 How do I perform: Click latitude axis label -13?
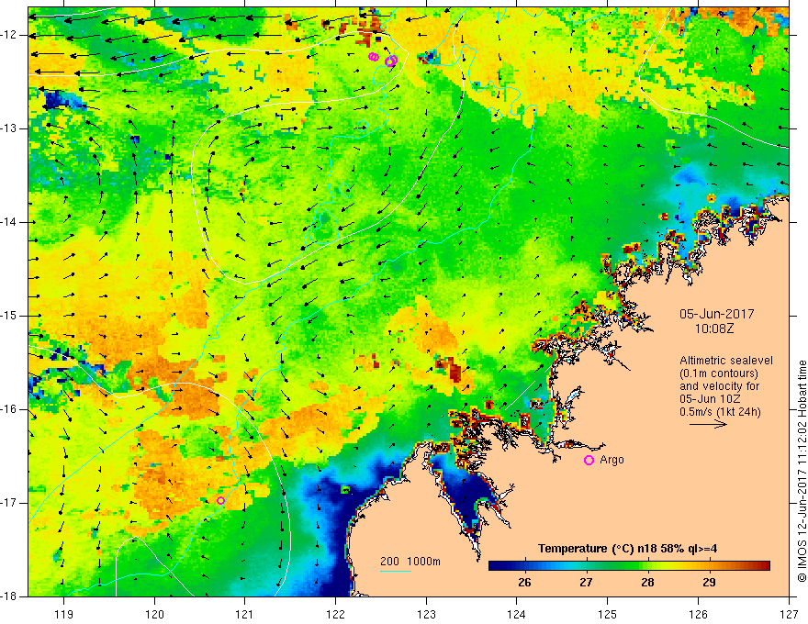click(9, 128)
